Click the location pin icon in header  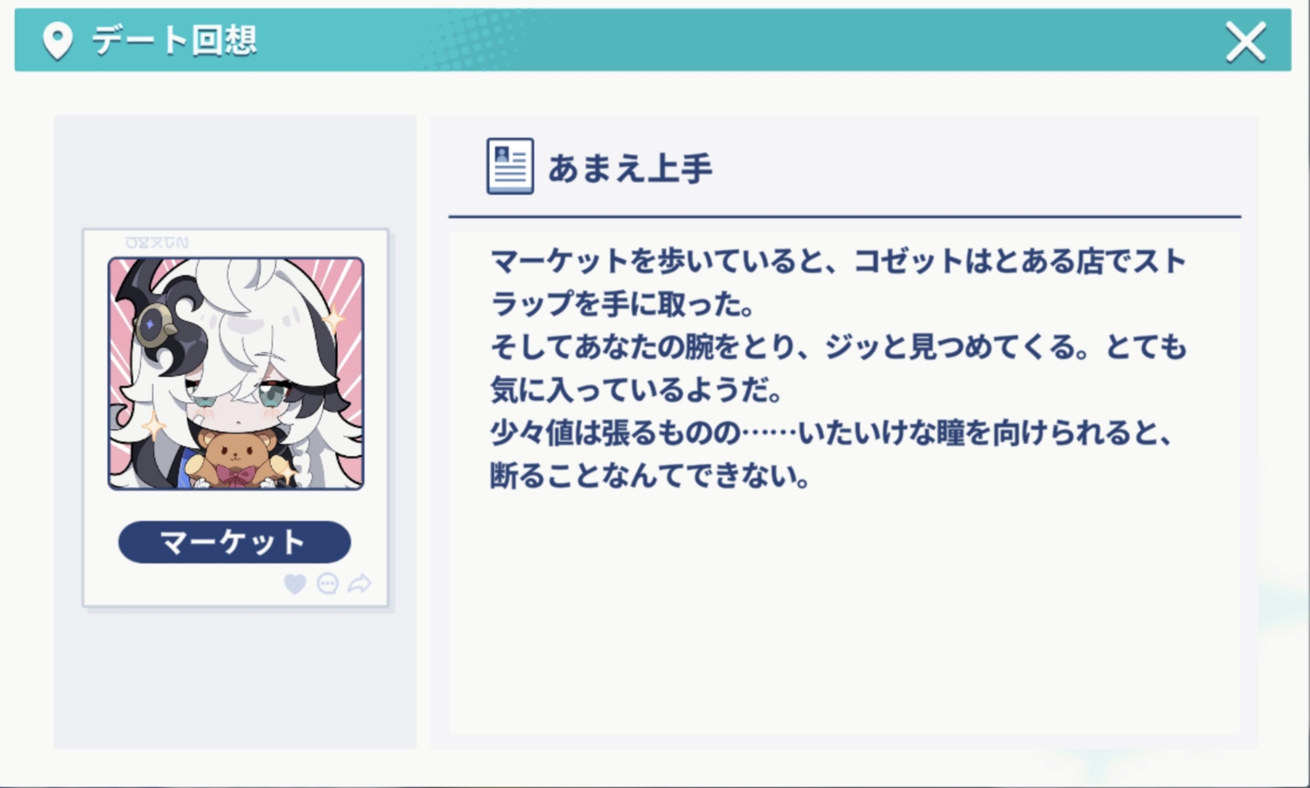(x=57, y=41)
